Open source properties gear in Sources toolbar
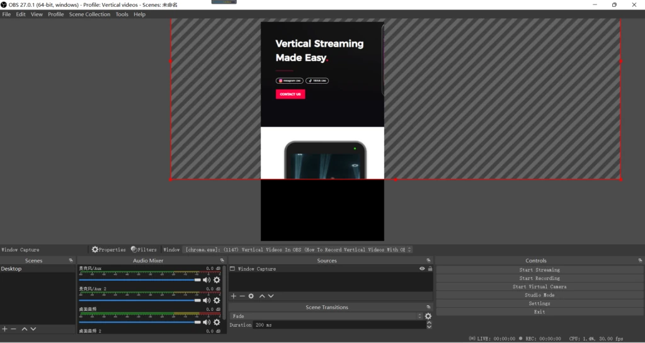This screenshot has height=343, width=645. pos(251,296)
